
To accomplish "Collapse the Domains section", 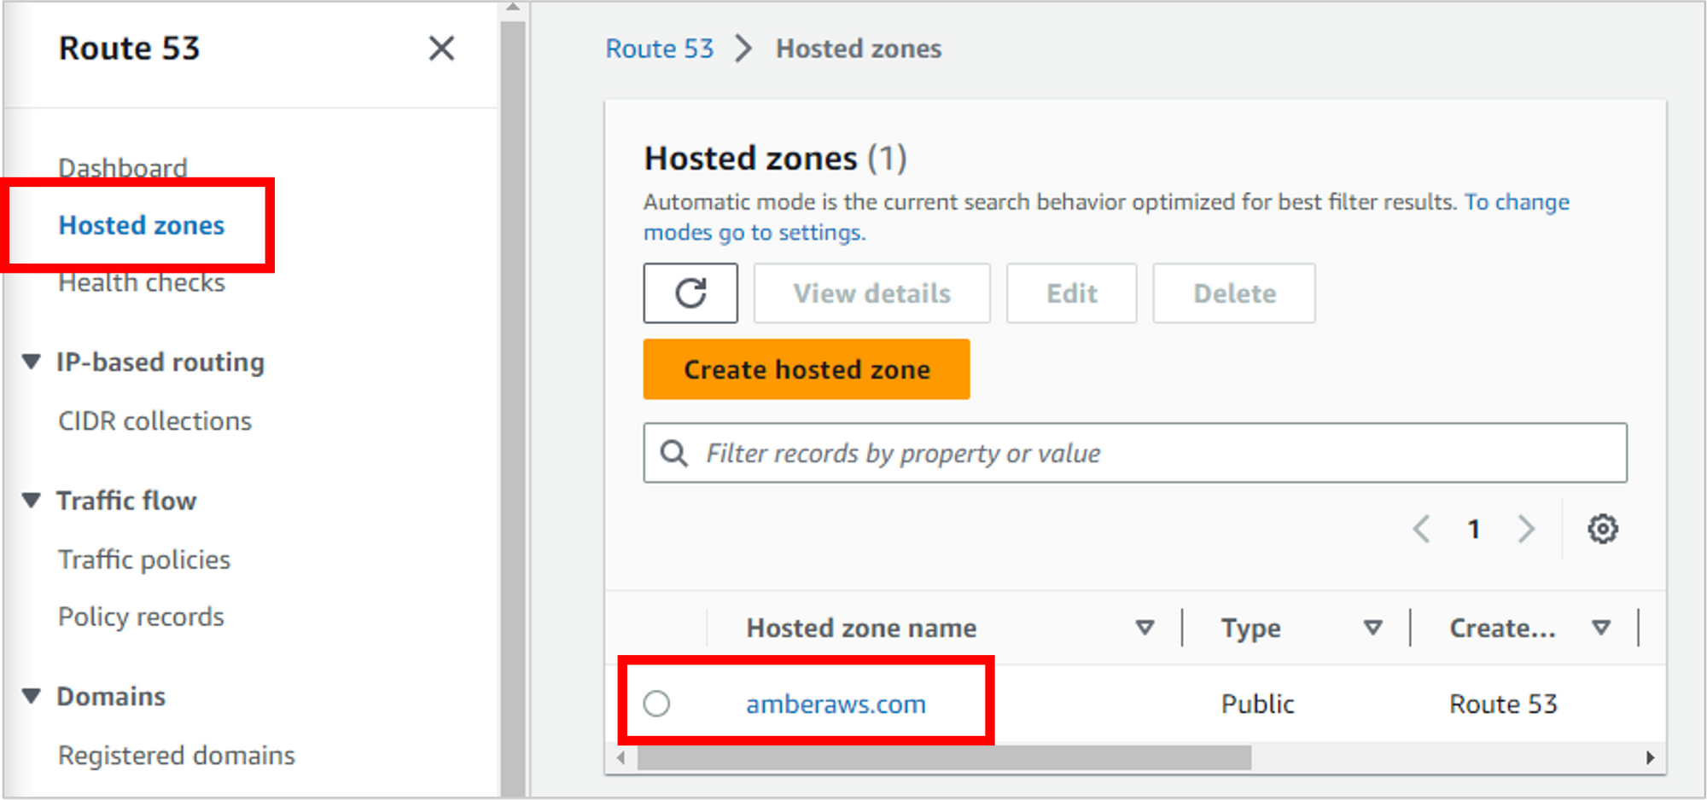I will 32,696.
